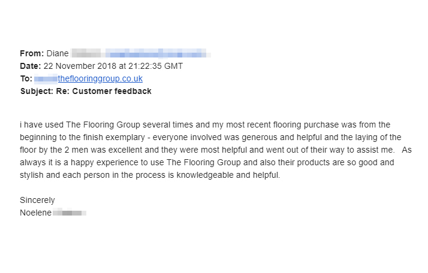Click the blurred recipient prefix before theflooringgroup
Screen dimensions: 428x273
click(x=46, y=78)
